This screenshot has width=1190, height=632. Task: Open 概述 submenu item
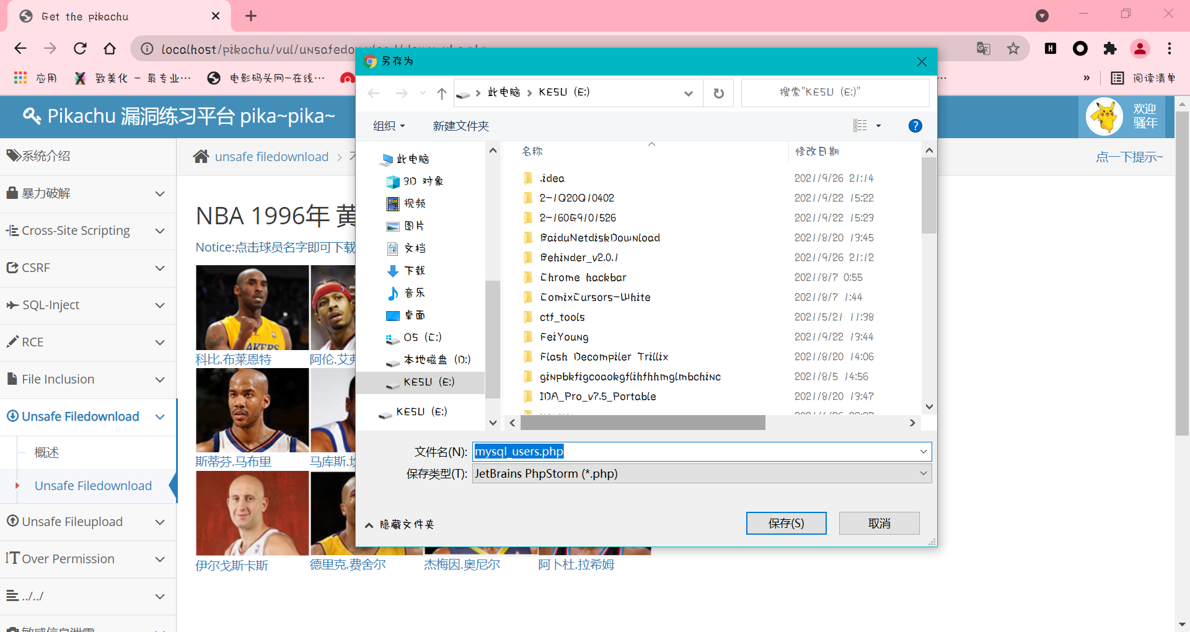(x=46, y=452)
